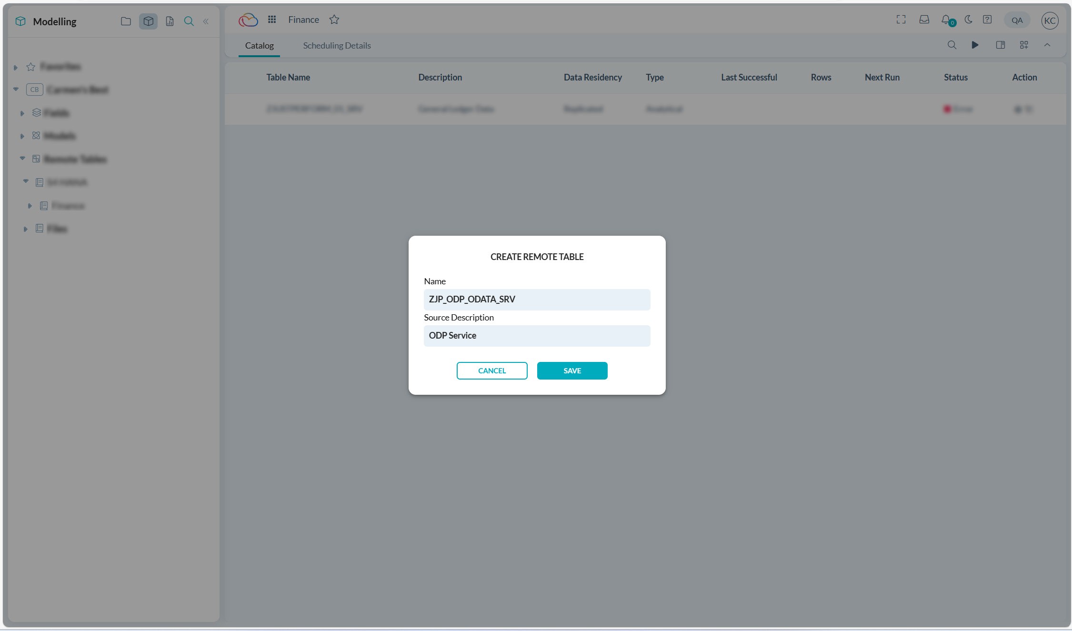Enter fullscreen mode
1072x631 pixels.
[x=901, y=20]
